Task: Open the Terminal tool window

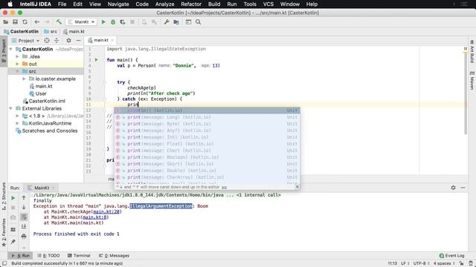Action: tap(79, 255)
